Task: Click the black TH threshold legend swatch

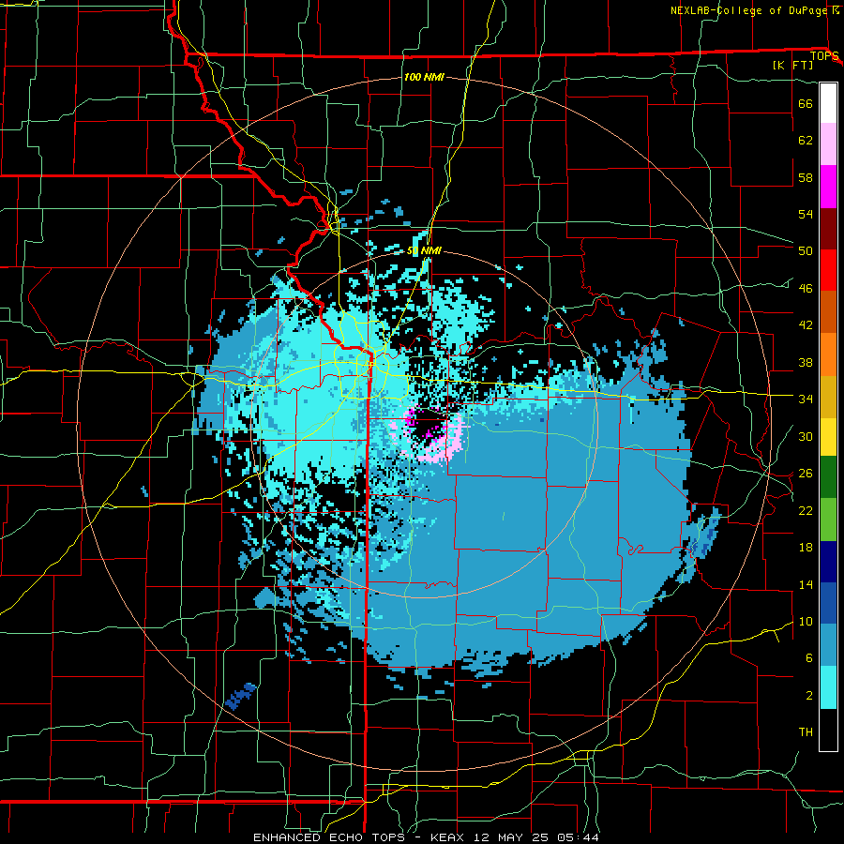Action: coord(828,730)
